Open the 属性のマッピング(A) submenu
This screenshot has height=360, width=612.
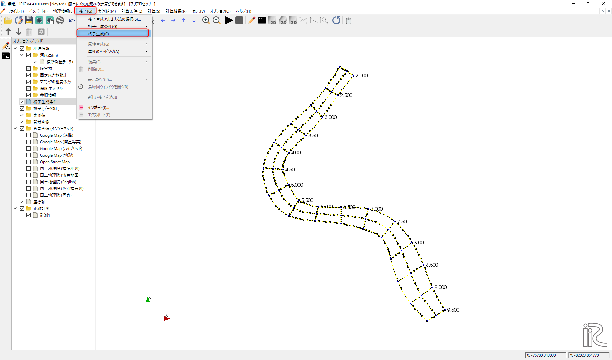coord(114,51)
